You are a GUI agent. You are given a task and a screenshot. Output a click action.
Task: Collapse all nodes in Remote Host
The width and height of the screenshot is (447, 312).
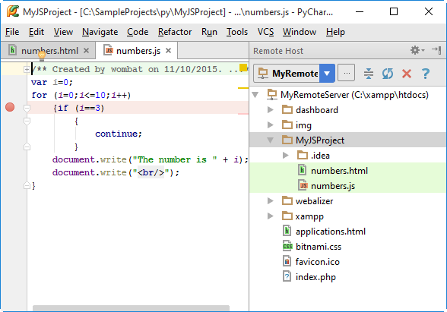click(x=368, y=74)
